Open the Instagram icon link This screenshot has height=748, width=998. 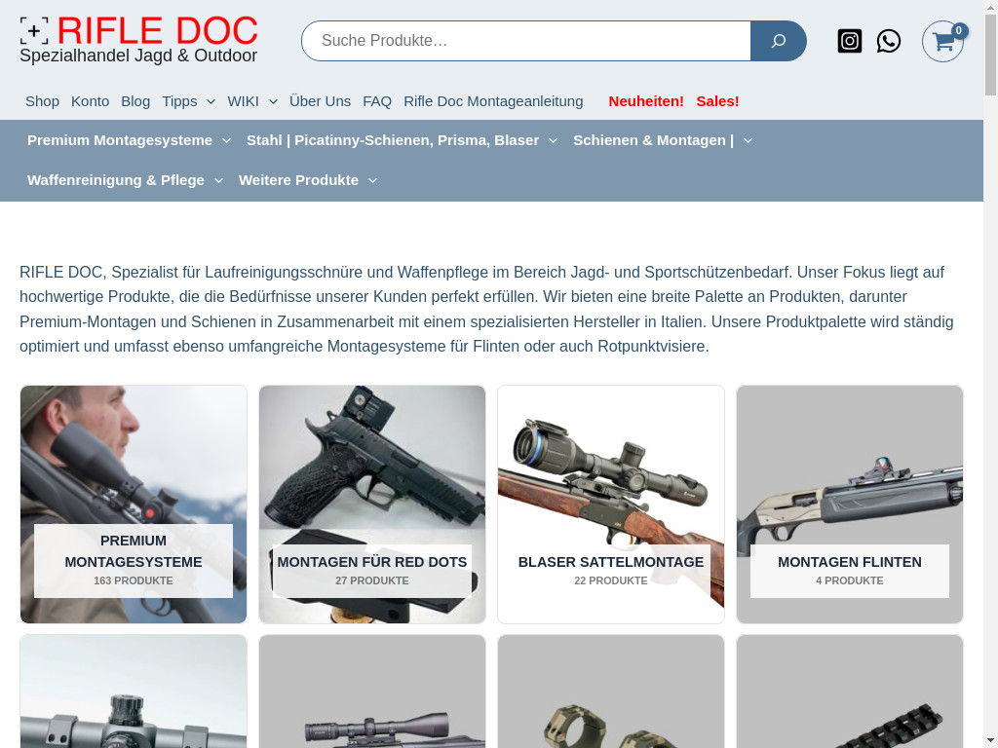click(x=850, y=41)
